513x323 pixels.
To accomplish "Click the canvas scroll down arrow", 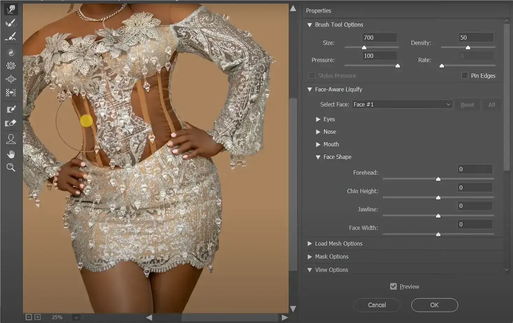I will point(293,309).
